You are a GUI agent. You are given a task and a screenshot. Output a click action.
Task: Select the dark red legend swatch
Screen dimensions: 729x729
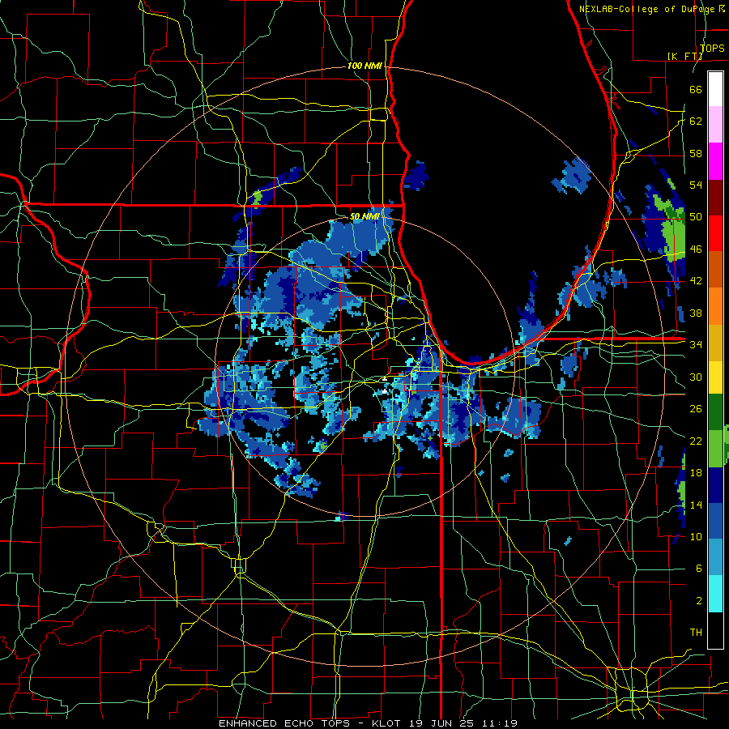point(715,198)
